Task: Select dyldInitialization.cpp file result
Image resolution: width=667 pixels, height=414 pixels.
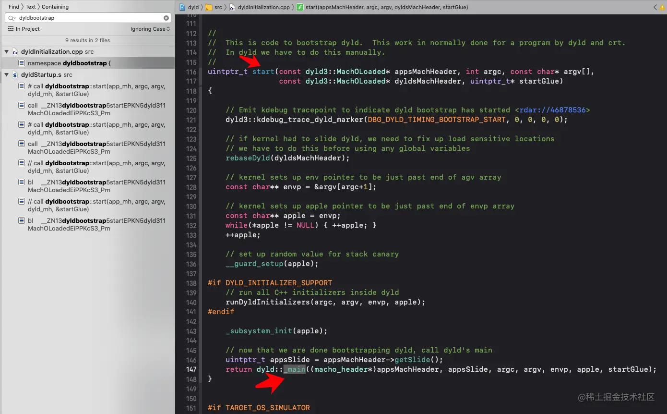Action: [88, 51]
